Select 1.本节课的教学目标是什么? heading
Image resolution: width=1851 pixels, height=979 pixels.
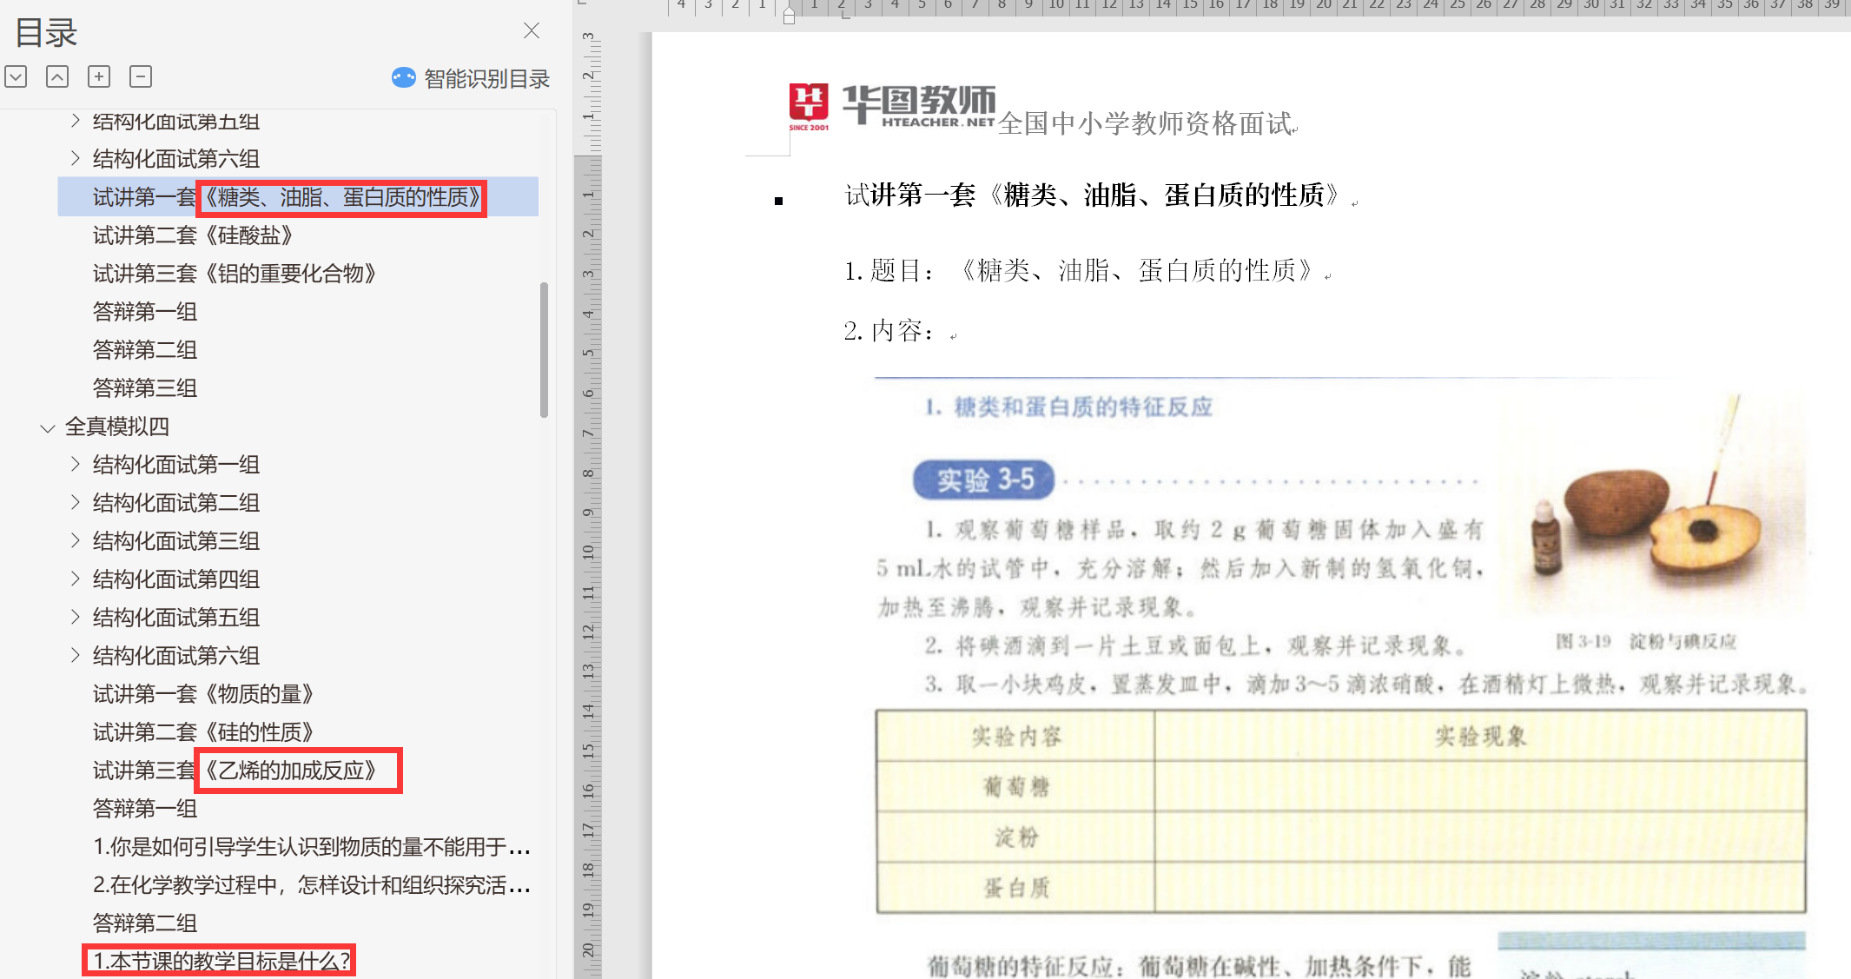tap(221, 961)
